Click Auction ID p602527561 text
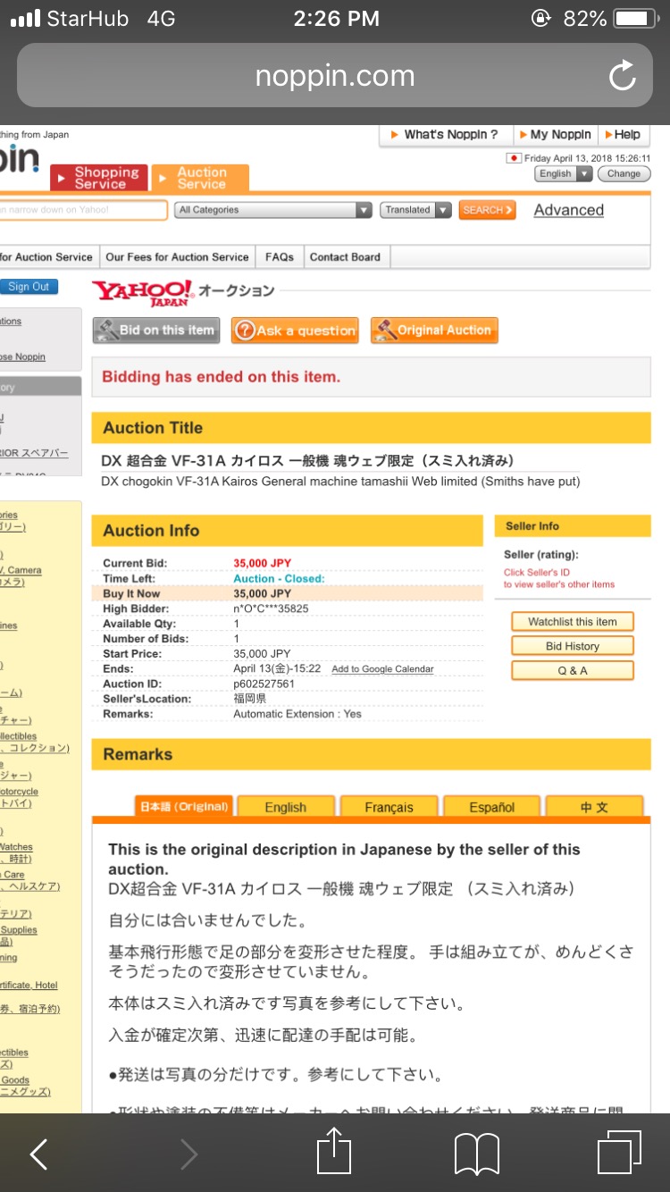 264,684
